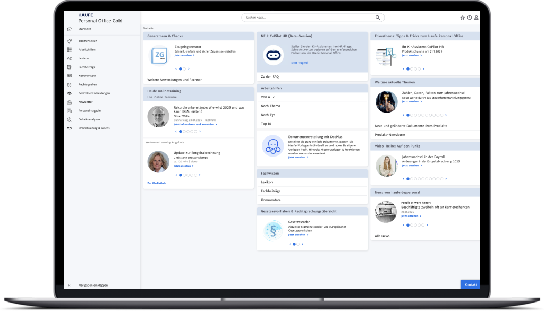The image size is (544, 311).
Task: Click the 'Suchen nach...' search field
Action: (x=313, y=18)
